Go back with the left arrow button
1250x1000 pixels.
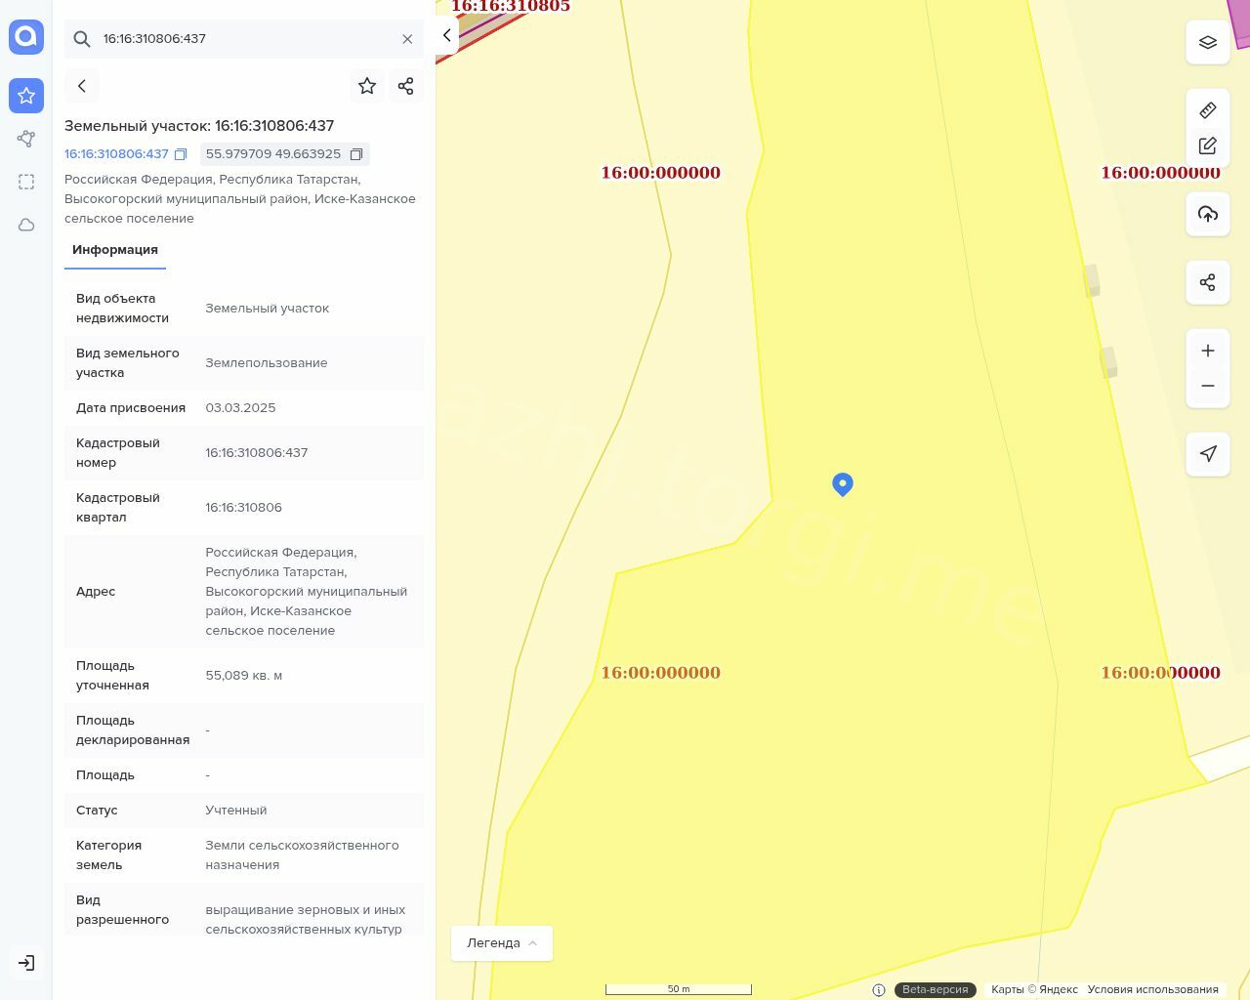coord(82,86)
